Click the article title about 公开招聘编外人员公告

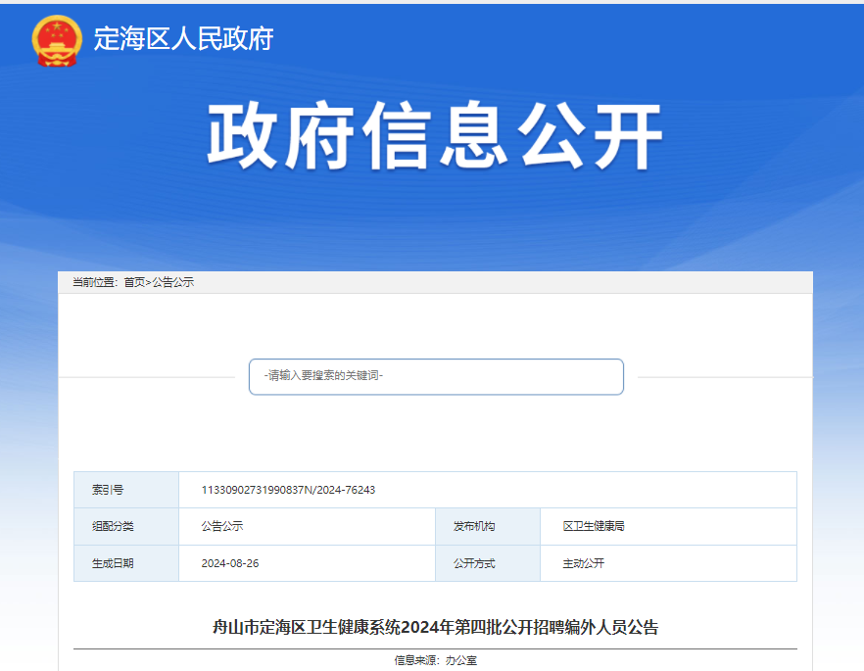point(435,627)
